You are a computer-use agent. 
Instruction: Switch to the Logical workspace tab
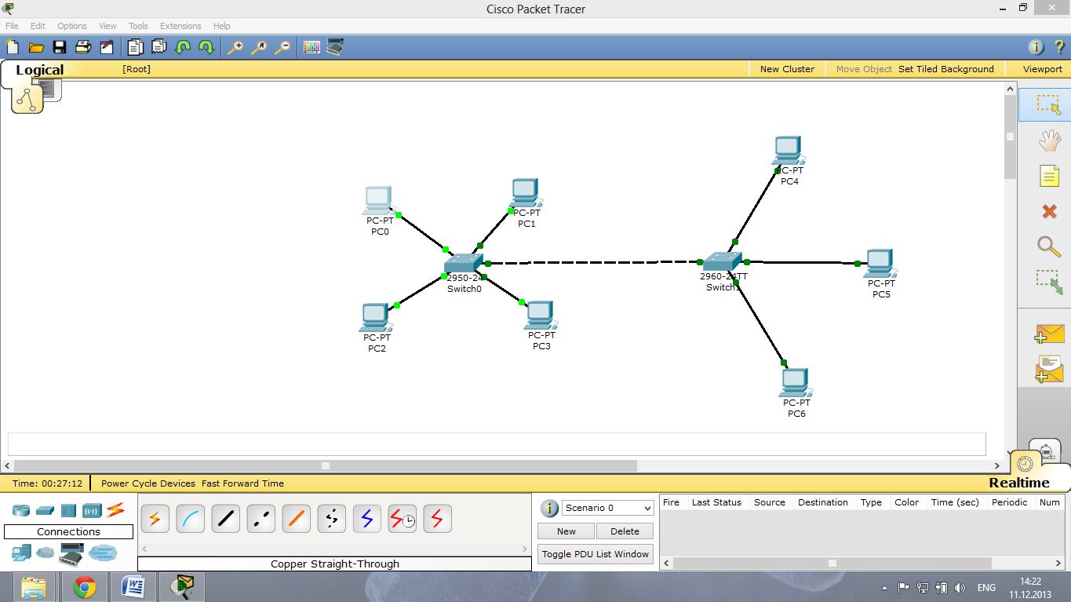pyautogui.click(x=39, y=70)
